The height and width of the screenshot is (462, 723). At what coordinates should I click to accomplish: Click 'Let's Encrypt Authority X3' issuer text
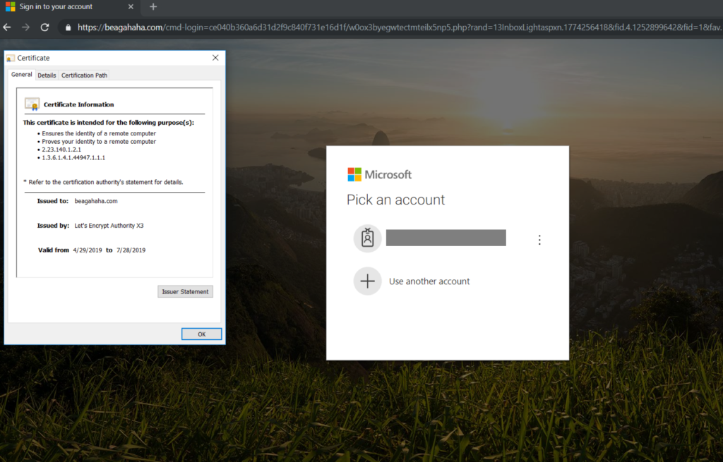(109, 226)
